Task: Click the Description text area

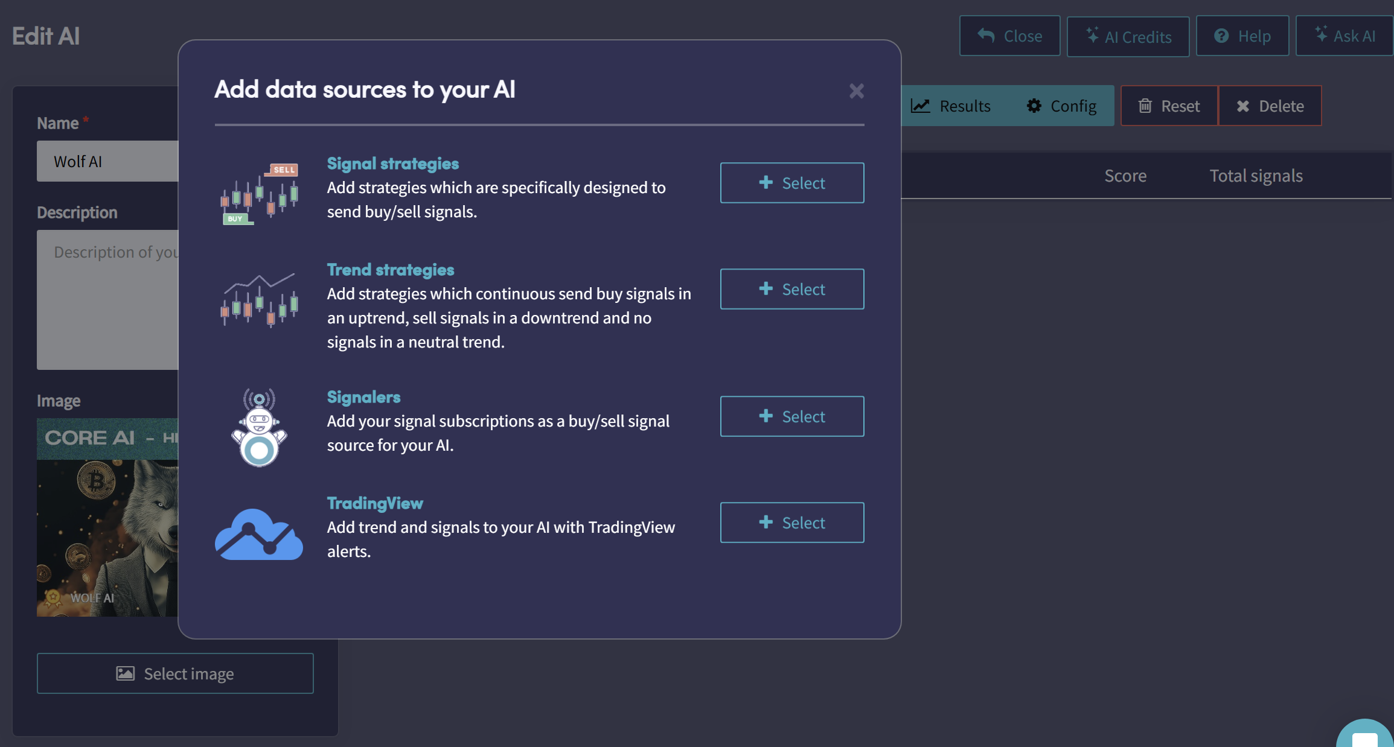Action: 107,300
